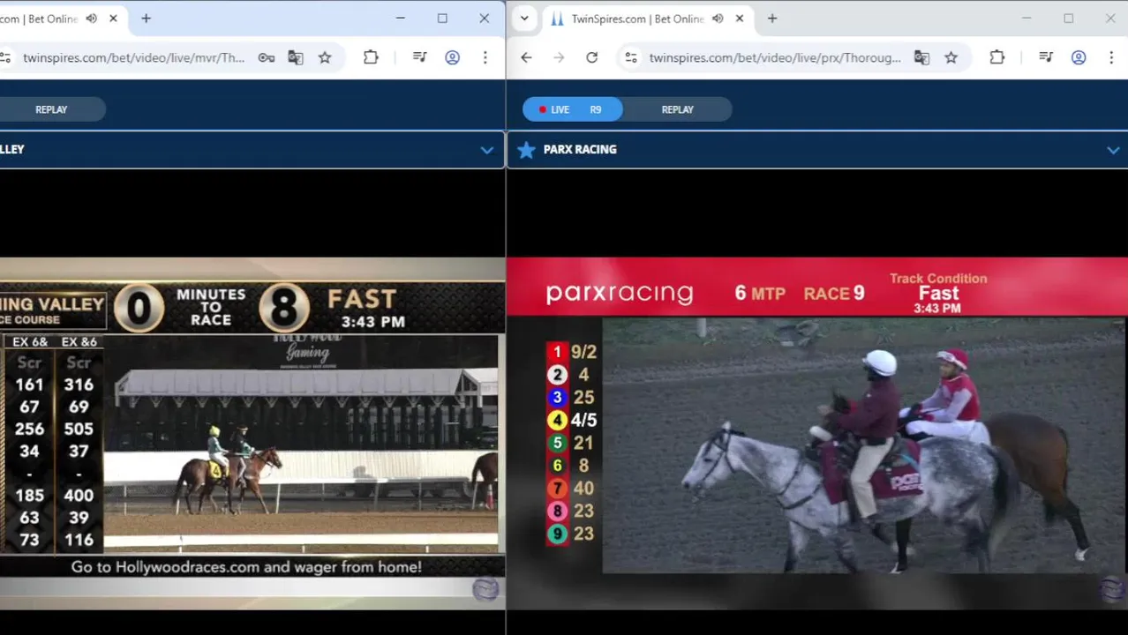Go forward in the right browser window

click(x=559, y=57)
